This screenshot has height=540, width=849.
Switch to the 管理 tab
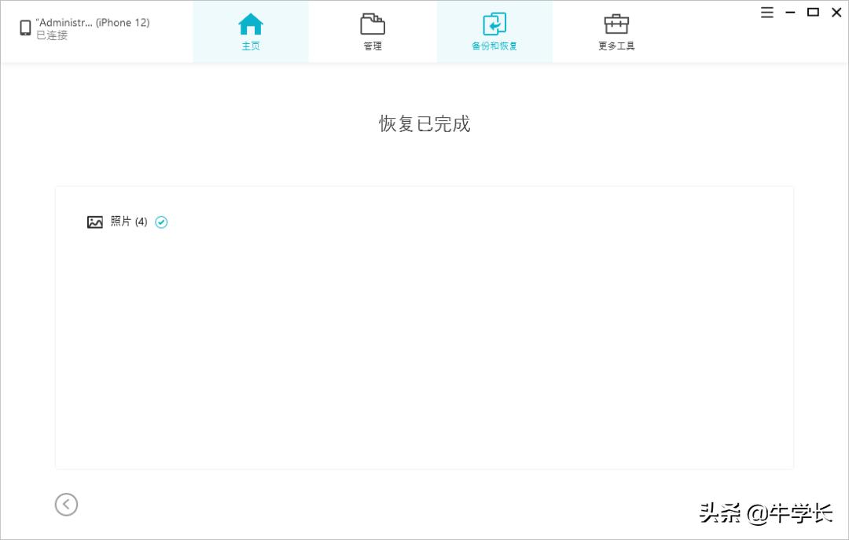372,31
